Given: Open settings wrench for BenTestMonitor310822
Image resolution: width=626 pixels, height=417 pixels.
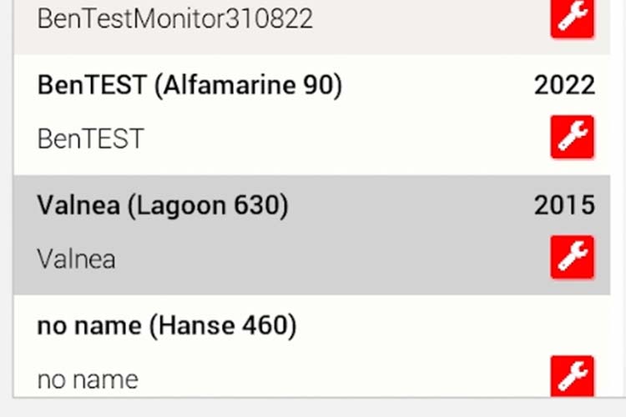Looking at the screenshot, I should tap(572, 18).
